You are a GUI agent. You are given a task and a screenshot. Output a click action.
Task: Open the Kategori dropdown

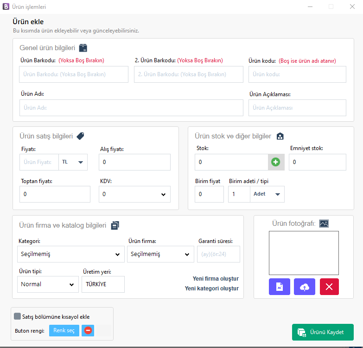tap(70, 254)
